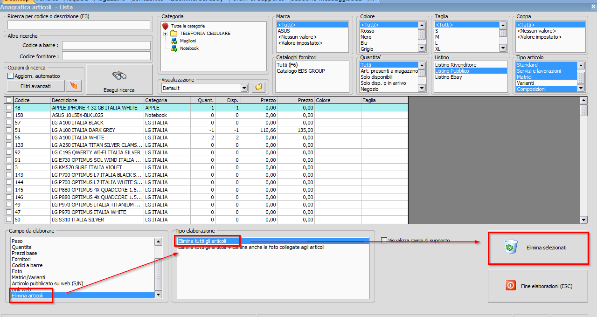This screenshot has width=597, height=317.
Task: Select Catalogo EDS GROUP supplier catalog
Action: [312, 71]
